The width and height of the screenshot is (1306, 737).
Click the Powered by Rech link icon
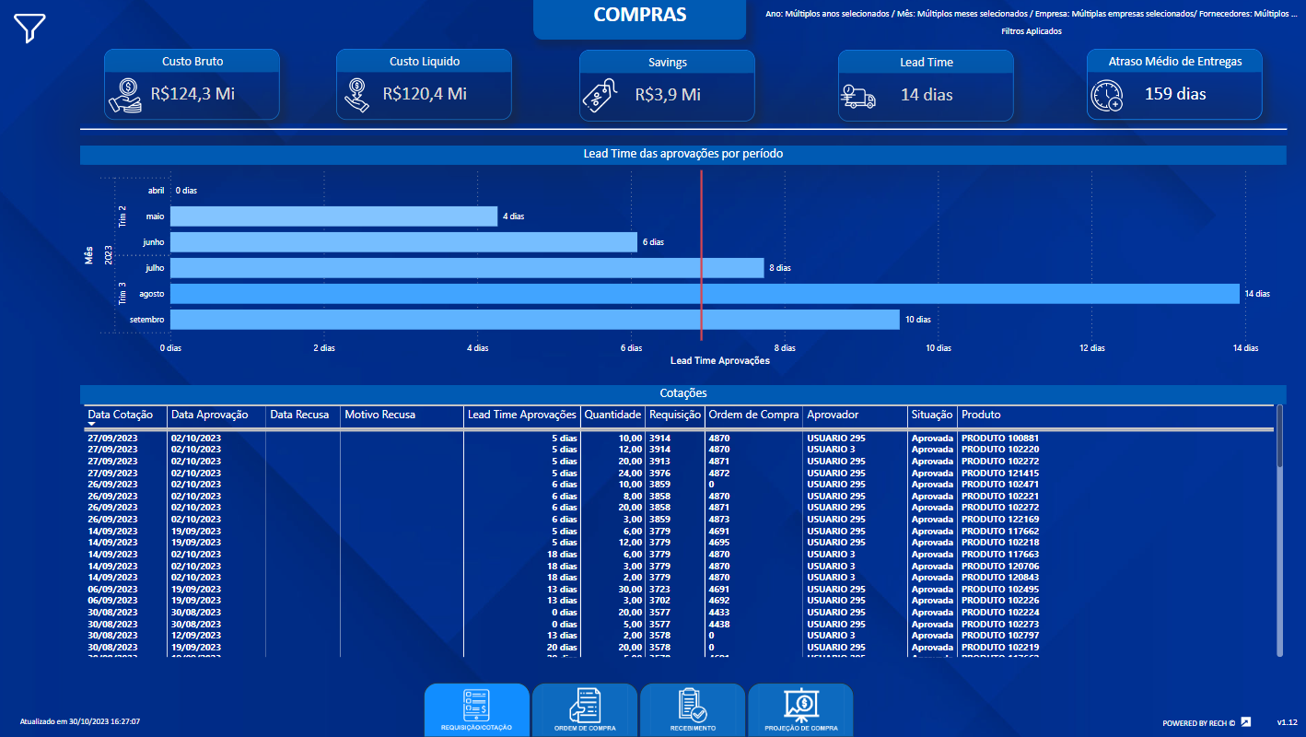pyautogui.click(x=1246, y=721)
